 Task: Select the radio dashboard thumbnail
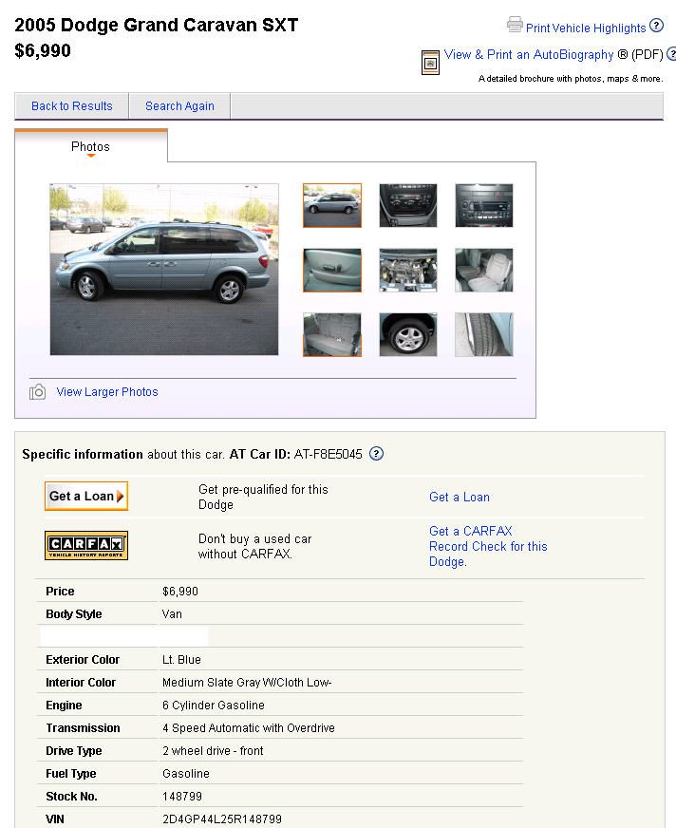click(484, 205)
